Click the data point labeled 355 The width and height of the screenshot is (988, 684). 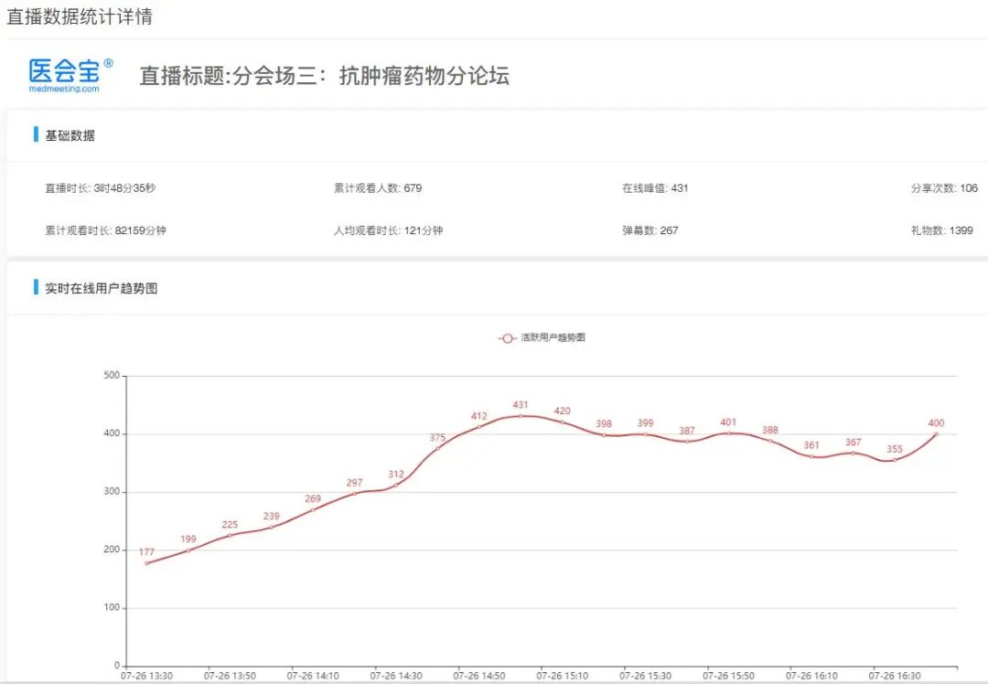[x=894, y=460]
